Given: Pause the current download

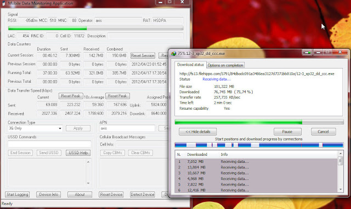Looking at the screenshot, I should click(x=287, y=132).
